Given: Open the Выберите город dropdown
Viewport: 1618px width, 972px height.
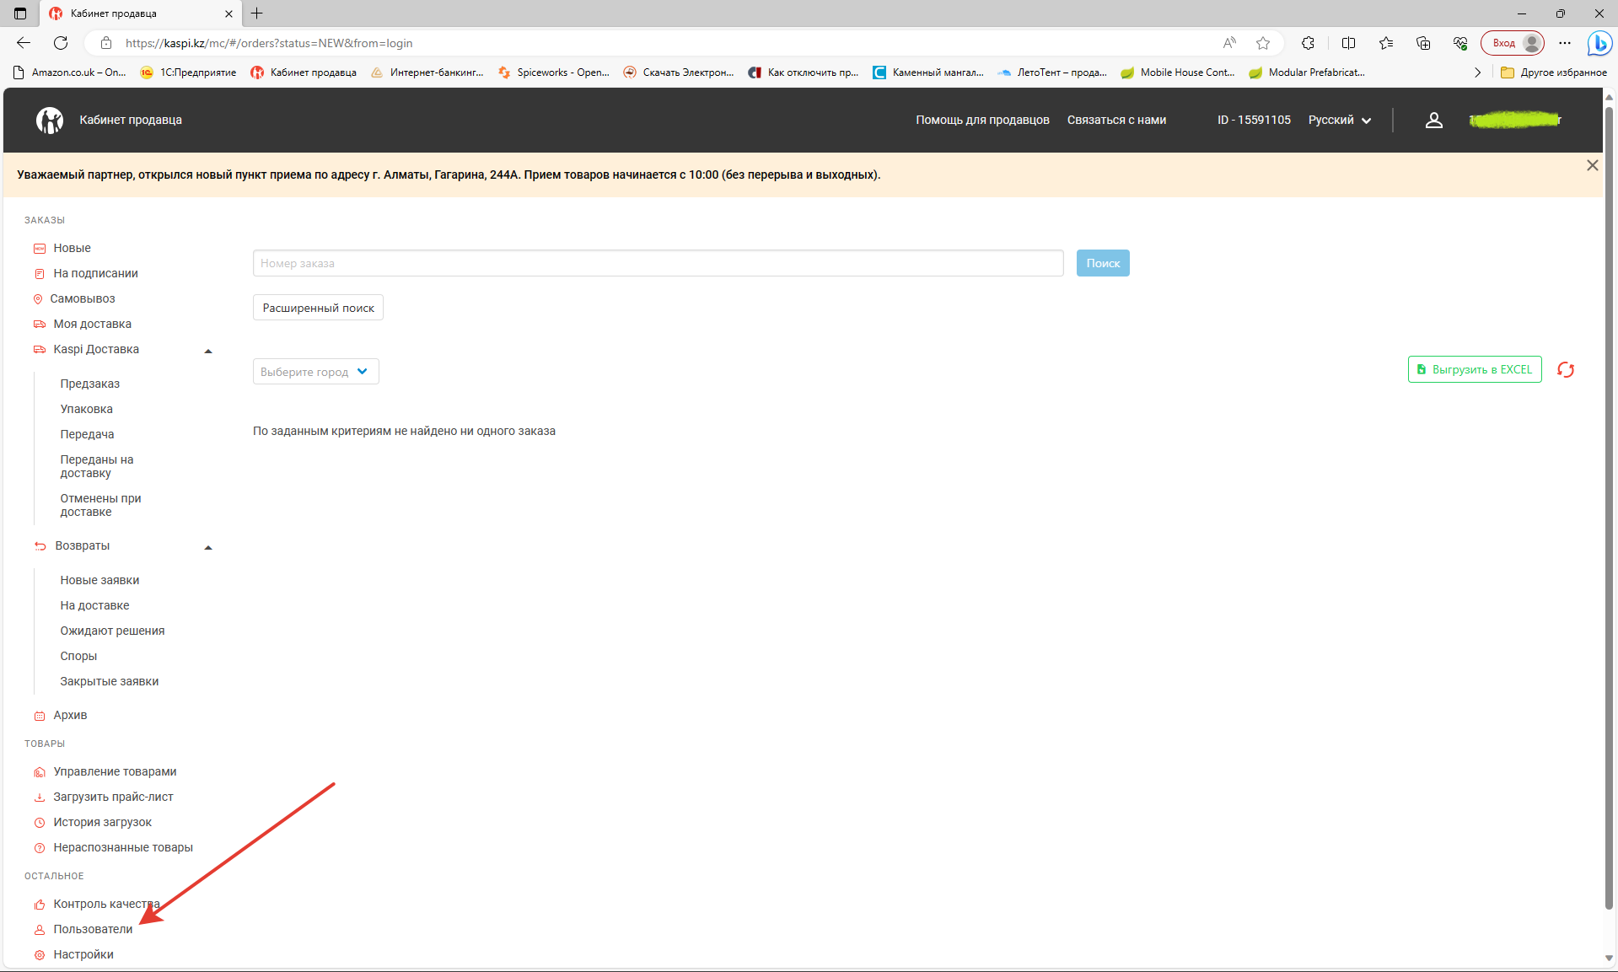Looking at the screenshot, I should tap(315, 372).
